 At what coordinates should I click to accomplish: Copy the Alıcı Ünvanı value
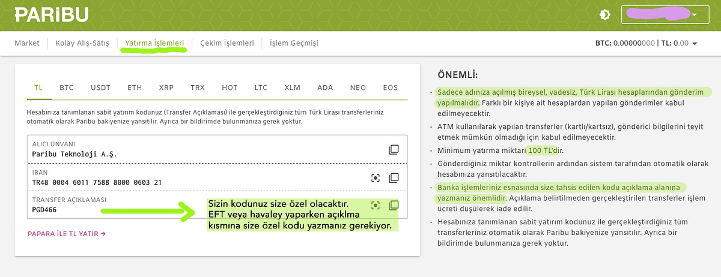click(x=394, y=149)
